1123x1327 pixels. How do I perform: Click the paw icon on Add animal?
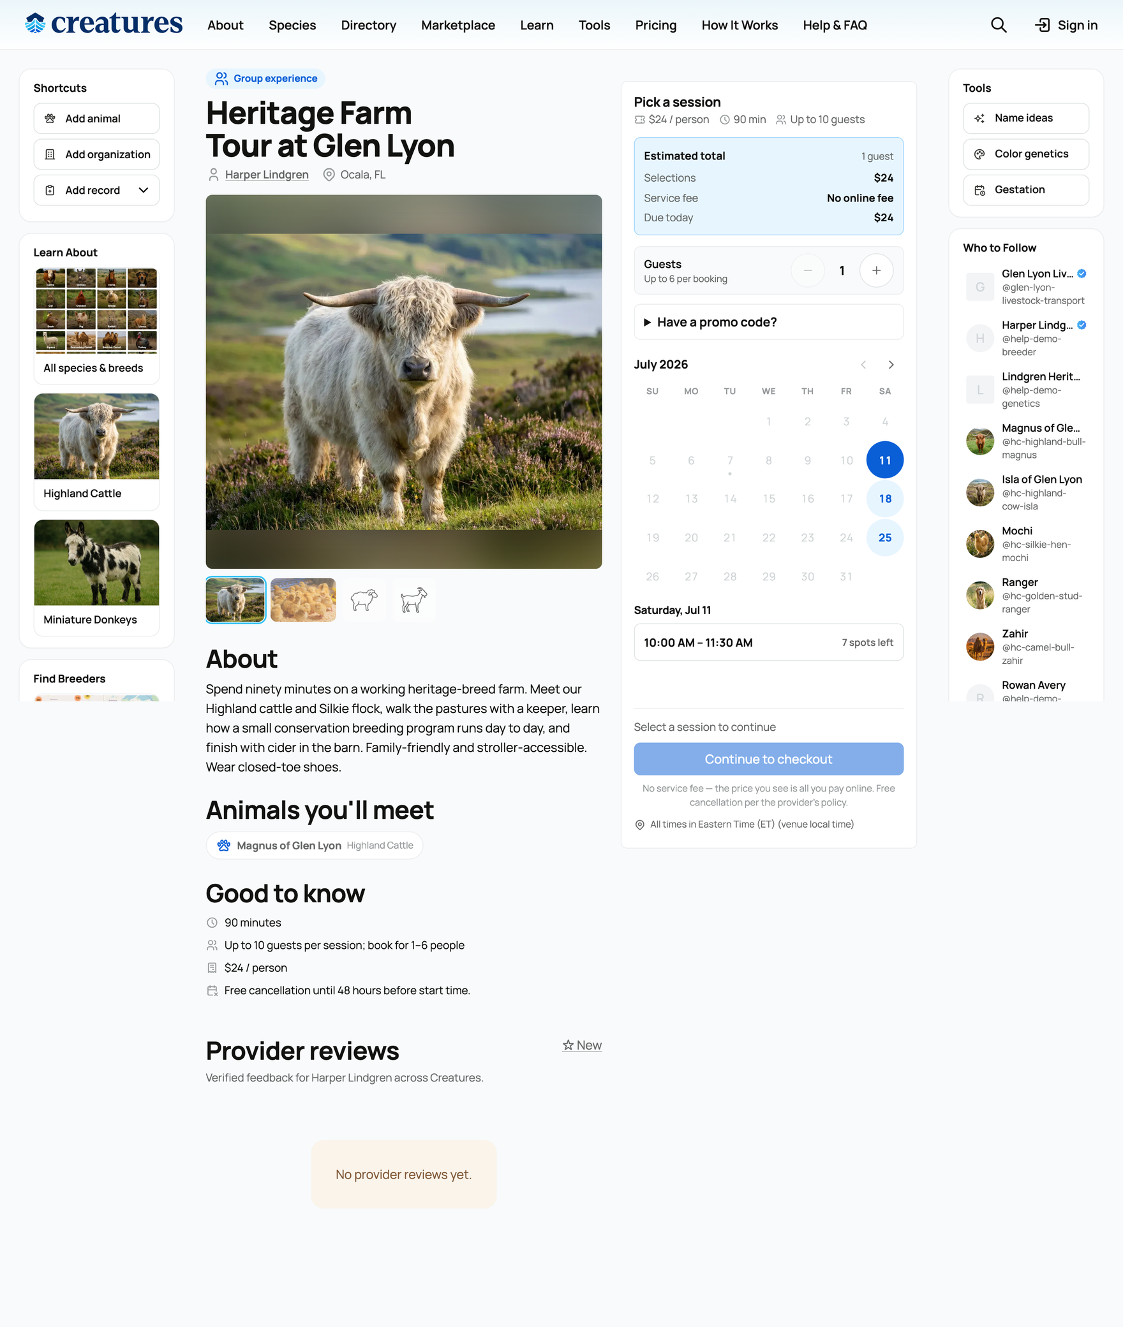(50, 119)
